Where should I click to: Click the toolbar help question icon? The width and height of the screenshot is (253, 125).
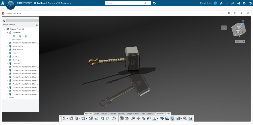click(x=114, y=119)
